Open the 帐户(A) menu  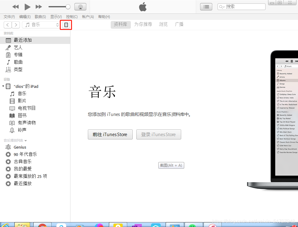point(88,17)
